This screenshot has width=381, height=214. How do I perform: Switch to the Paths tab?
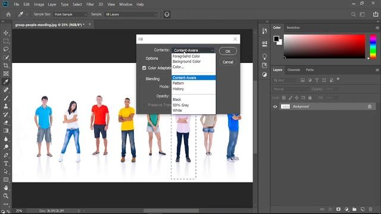point(310,70)
